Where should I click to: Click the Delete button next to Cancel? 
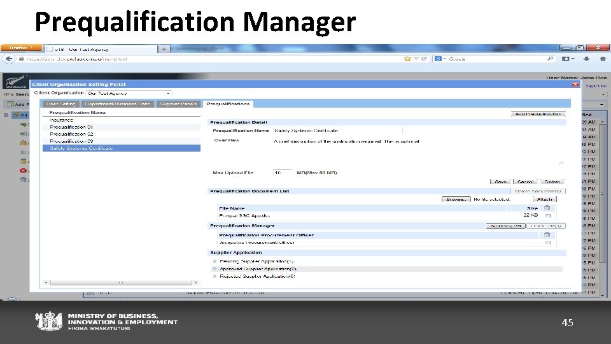pos(552,182)
